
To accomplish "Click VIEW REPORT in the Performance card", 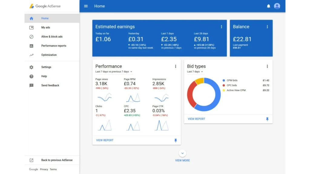I will pyautogui.click(x=105, y=140).
